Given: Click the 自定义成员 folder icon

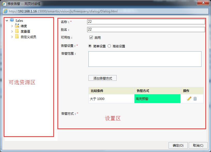Looking at the screenshot, I should 17,37.
